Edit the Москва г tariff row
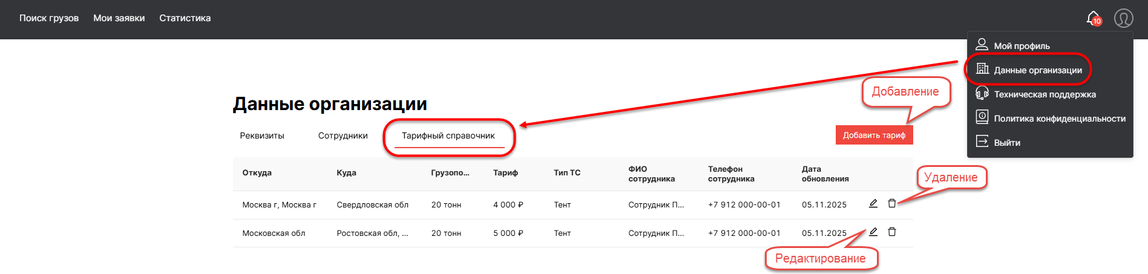Viewport: 1148px width, 274px height. click(x=873, y=204)
